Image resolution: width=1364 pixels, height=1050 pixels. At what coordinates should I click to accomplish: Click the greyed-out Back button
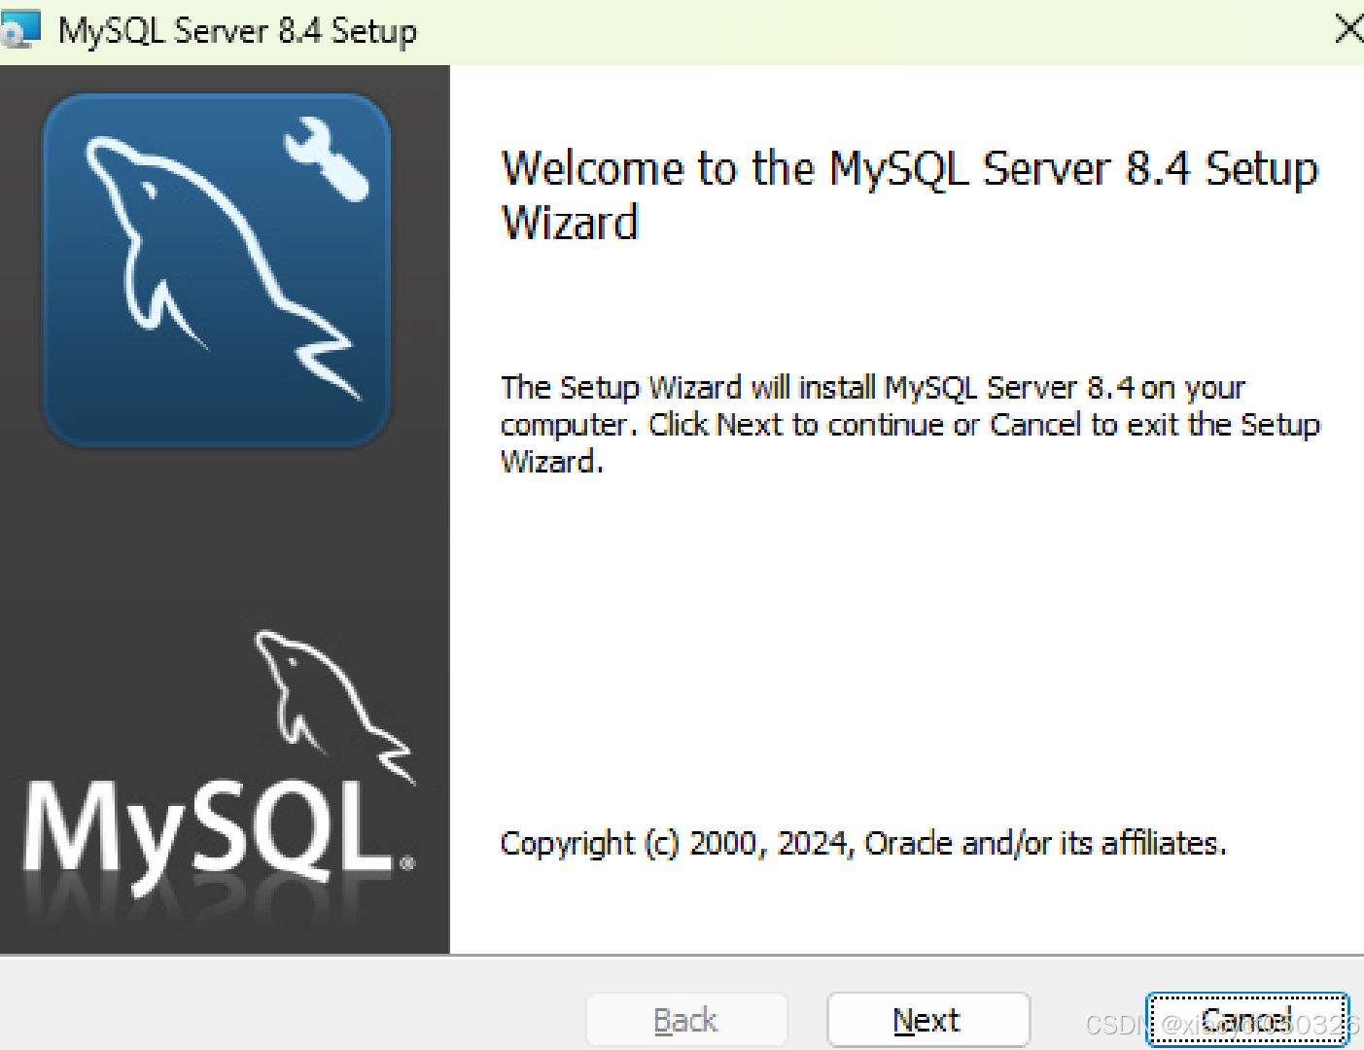click(686, 1020)
